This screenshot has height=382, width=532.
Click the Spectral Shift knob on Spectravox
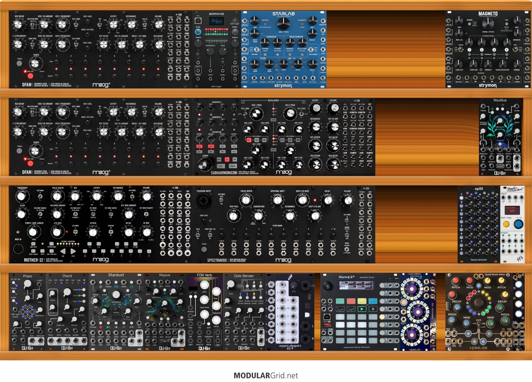pos(277,200)
